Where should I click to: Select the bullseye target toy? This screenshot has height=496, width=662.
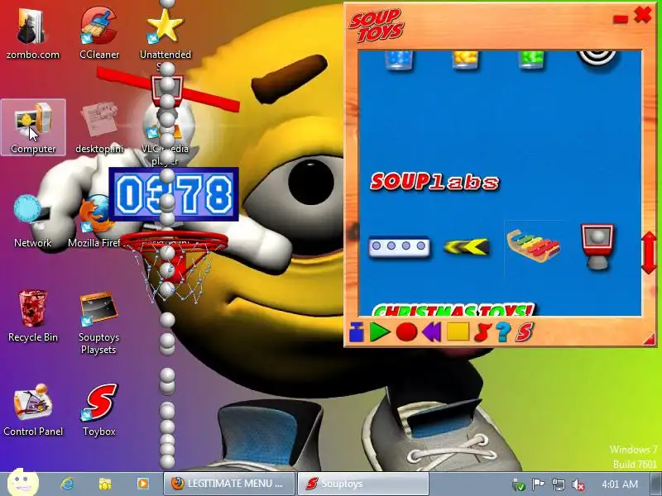pyautogui.click(x=597, y=60)
